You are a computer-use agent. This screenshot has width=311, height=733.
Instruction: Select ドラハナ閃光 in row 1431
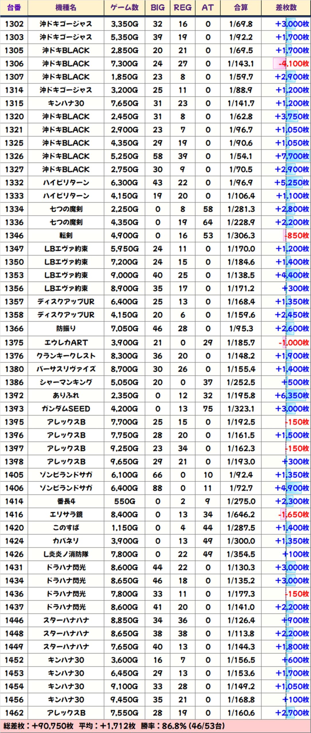(x=66, y=567)
